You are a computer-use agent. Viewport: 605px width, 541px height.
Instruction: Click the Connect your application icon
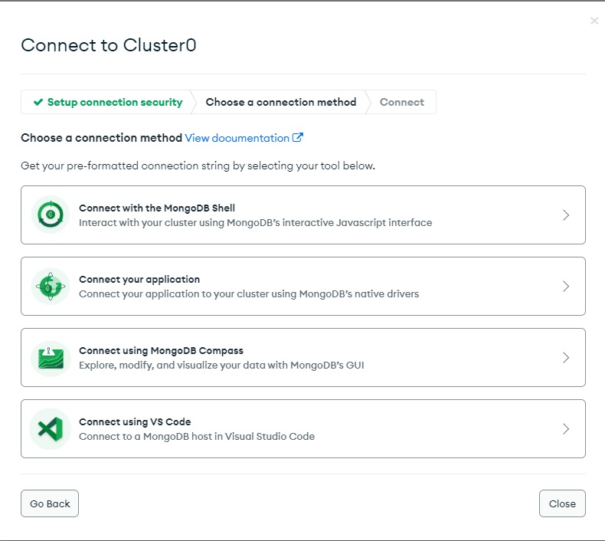pyautogui.click(x=51, y=286)
